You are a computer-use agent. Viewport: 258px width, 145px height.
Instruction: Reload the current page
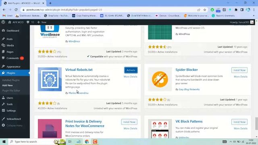pyautogui.click(x=16, y=10)
